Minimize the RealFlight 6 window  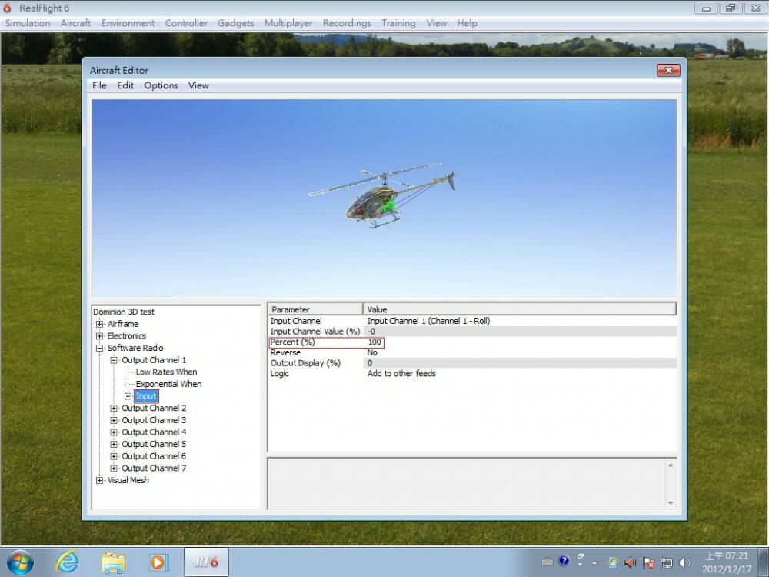(x=706, y=8)
